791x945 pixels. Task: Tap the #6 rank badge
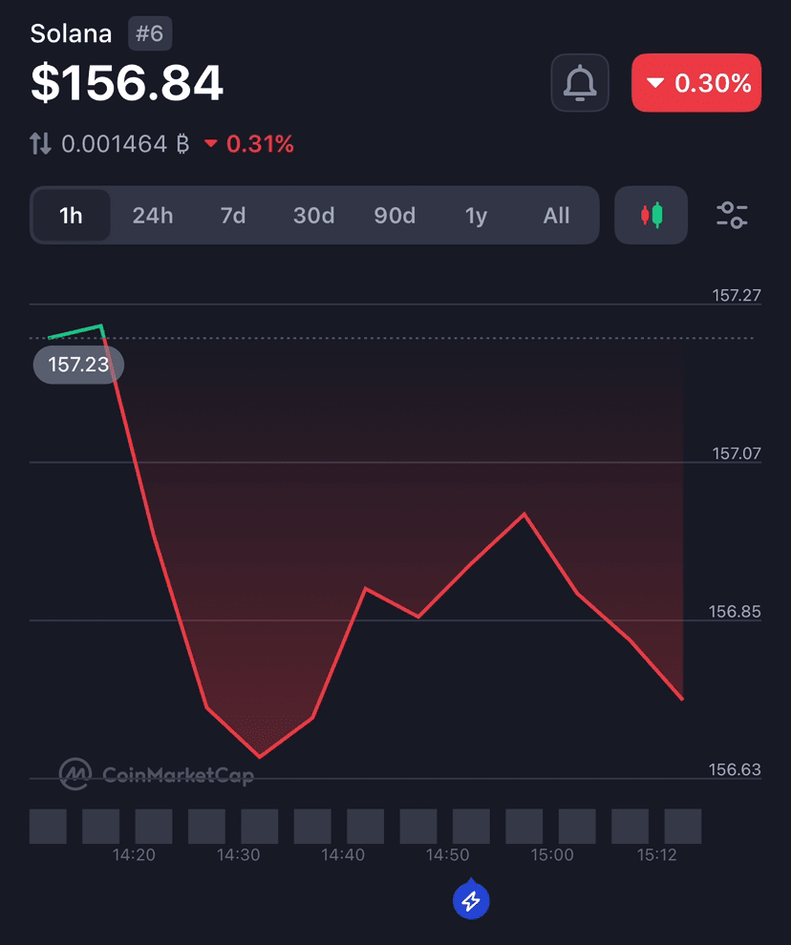[150, 33]
